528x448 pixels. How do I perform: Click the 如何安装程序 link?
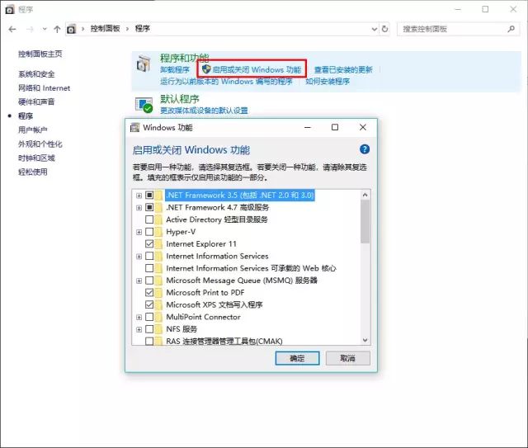pos(328,81)
